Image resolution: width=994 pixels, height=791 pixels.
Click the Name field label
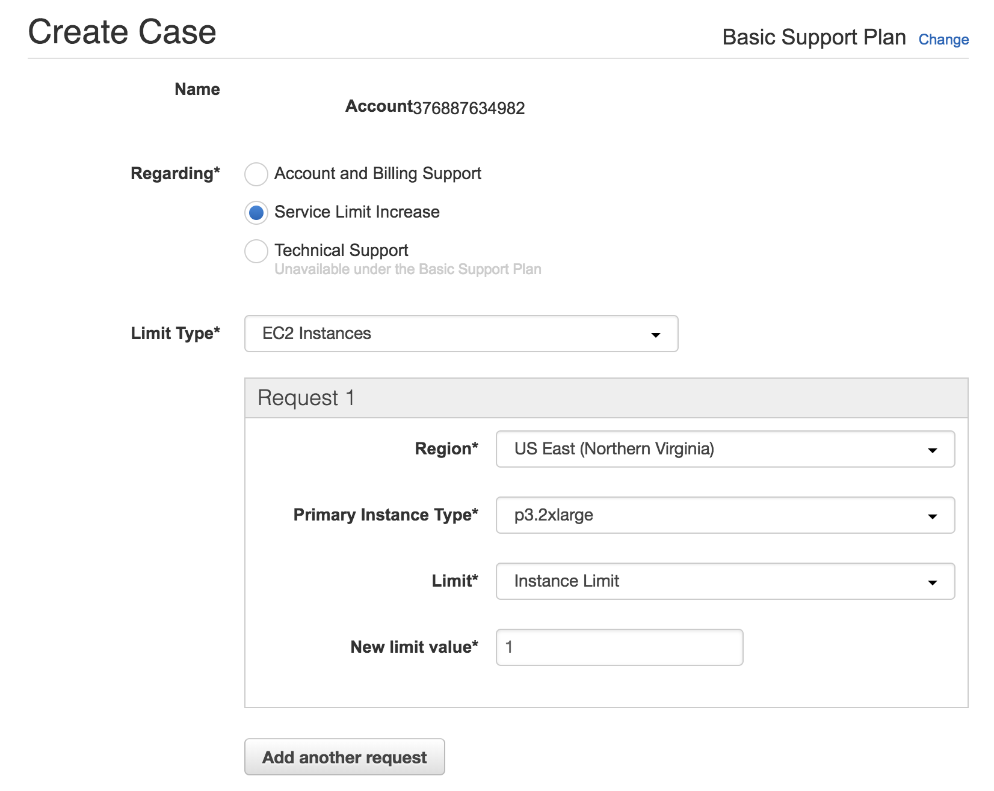197,90
